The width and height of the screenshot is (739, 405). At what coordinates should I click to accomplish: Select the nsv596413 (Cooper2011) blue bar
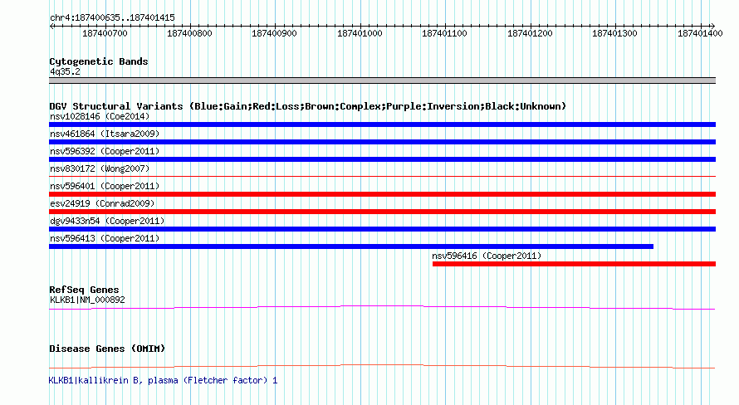(351, 246)
